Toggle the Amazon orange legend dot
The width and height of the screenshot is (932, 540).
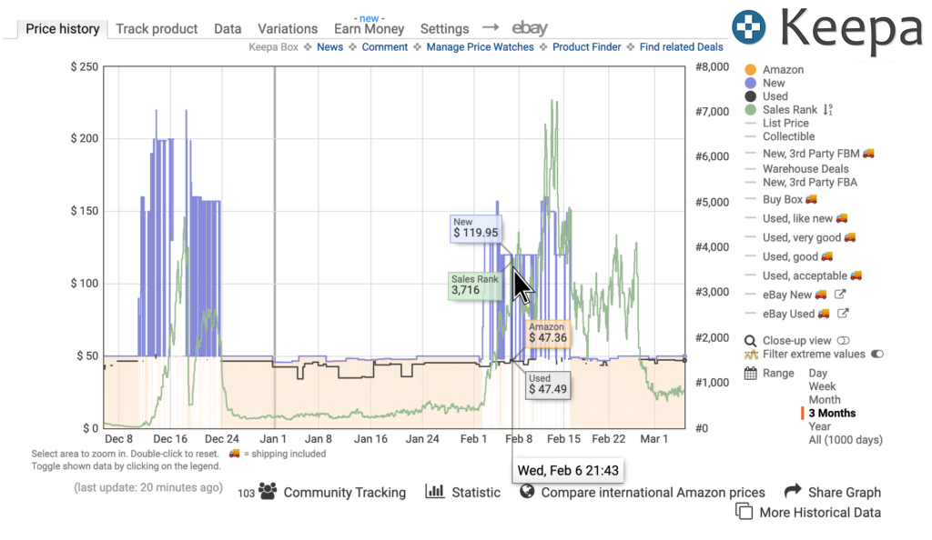(751, 69)
